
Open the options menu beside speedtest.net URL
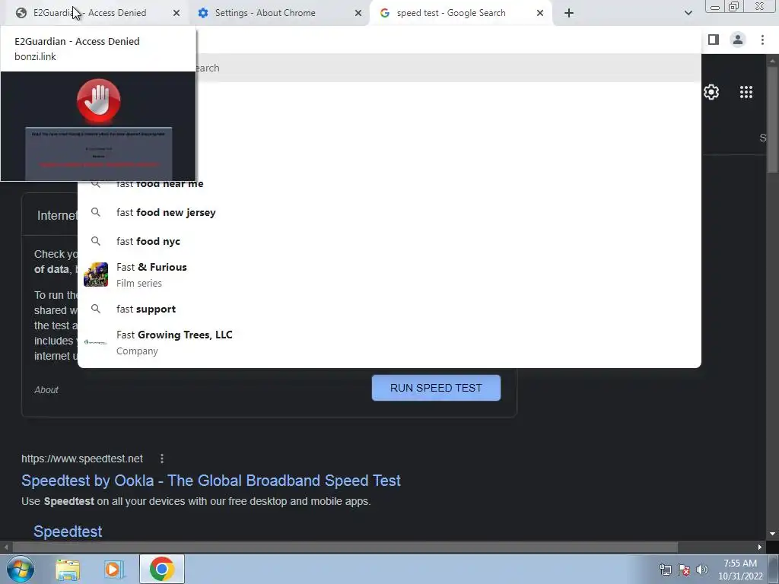coord(162,459)
